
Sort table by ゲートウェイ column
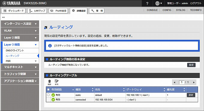tap(146, 89)
